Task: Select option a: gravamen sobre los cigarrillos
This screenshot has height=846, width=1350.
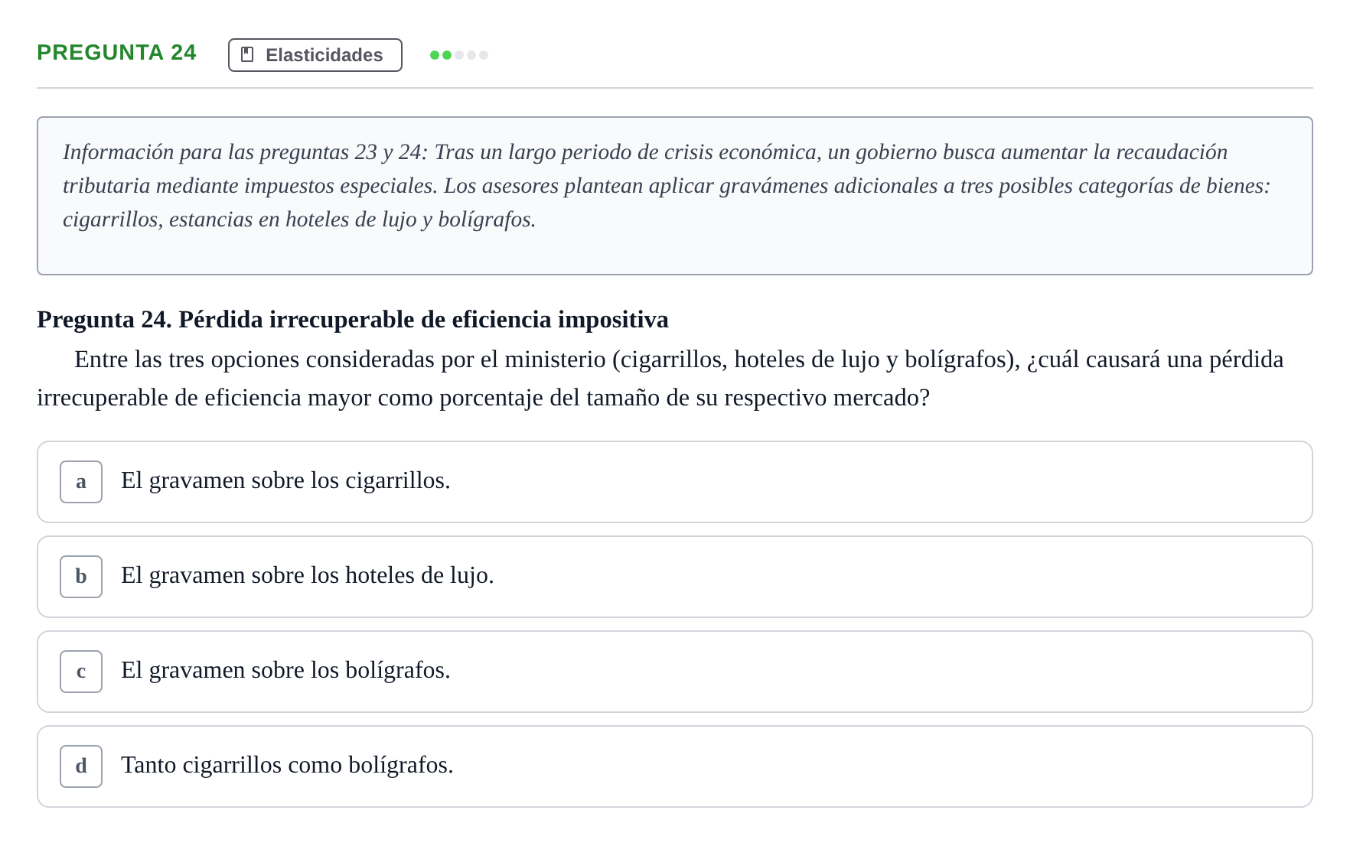Action: [675, 482]
